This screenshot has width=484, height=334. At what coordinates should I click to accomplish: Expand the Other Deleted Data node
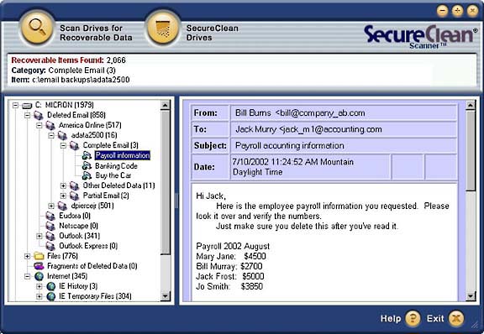click(63, 185)
